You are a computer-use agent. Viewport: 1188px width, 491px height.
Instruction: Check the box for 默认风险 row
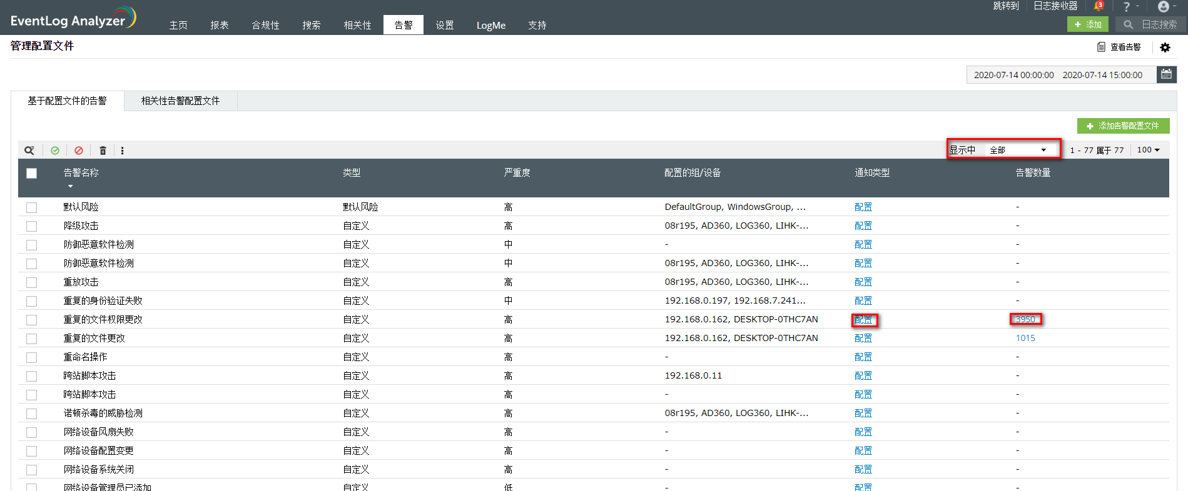(x=32, y=207)
